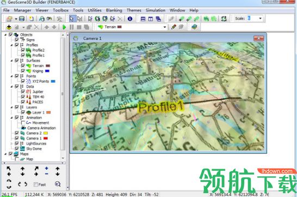Open the Toolbox menu
Viewport: 297px width, 197px height.
pyautogui.click(x=60, y=10)
